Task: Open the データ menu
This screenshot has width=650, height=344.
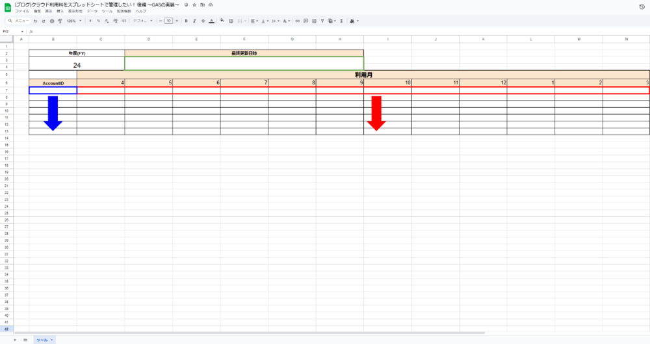Action: (x=92, y=11)
